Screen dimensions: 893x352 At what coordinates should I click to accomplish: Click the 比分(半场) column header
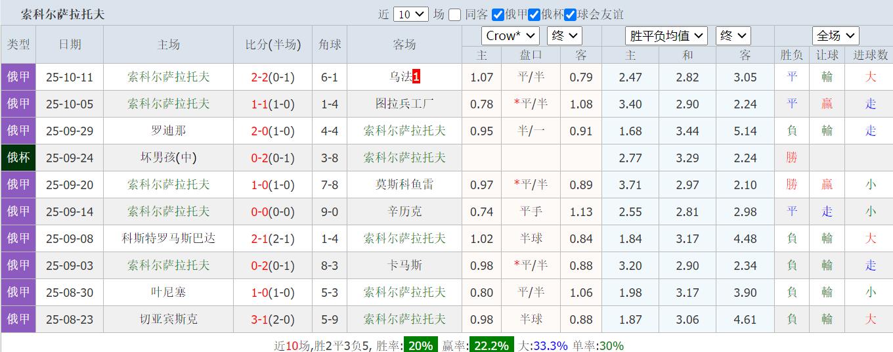click(273, 45)
